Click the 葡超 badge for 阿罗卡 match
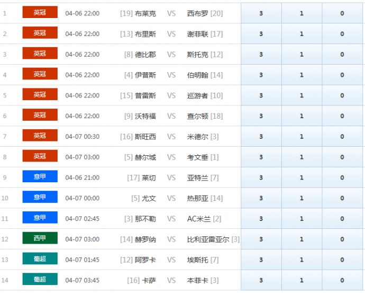Image resolution: width=365 pixels, height=293 pixels. [x=40, y=259]
